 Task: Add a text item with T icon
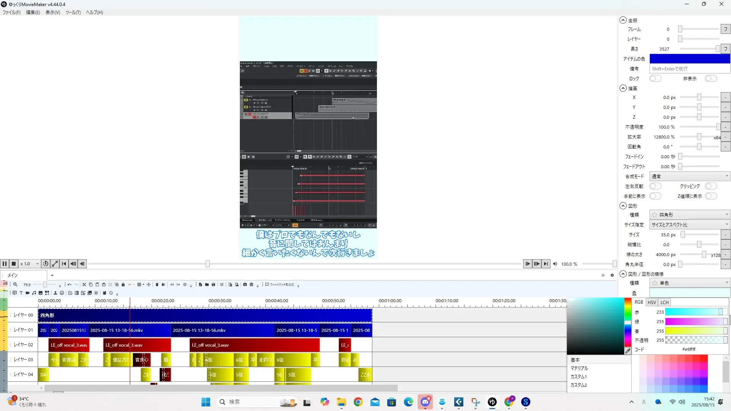pos(21,293)
